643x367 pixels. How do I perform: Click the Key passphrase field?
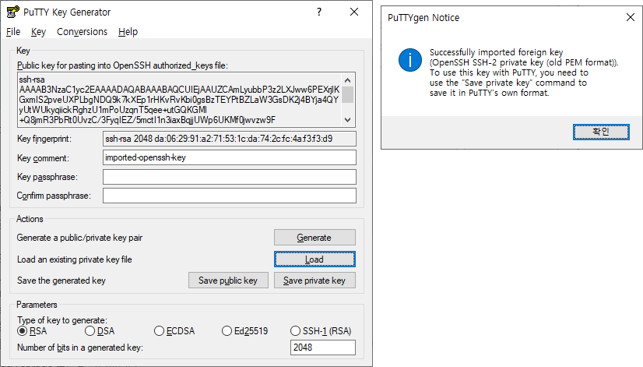tap(229, 177)
